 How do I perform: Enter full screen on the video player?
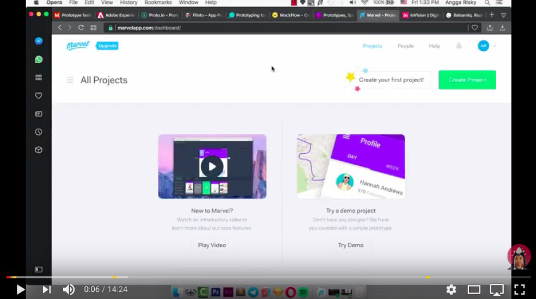coord(519,289)
